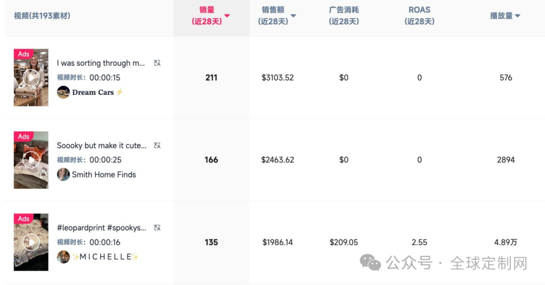Select ROAS value 2.55
This screenshot has height=285, width=545.
pos(419,242)
